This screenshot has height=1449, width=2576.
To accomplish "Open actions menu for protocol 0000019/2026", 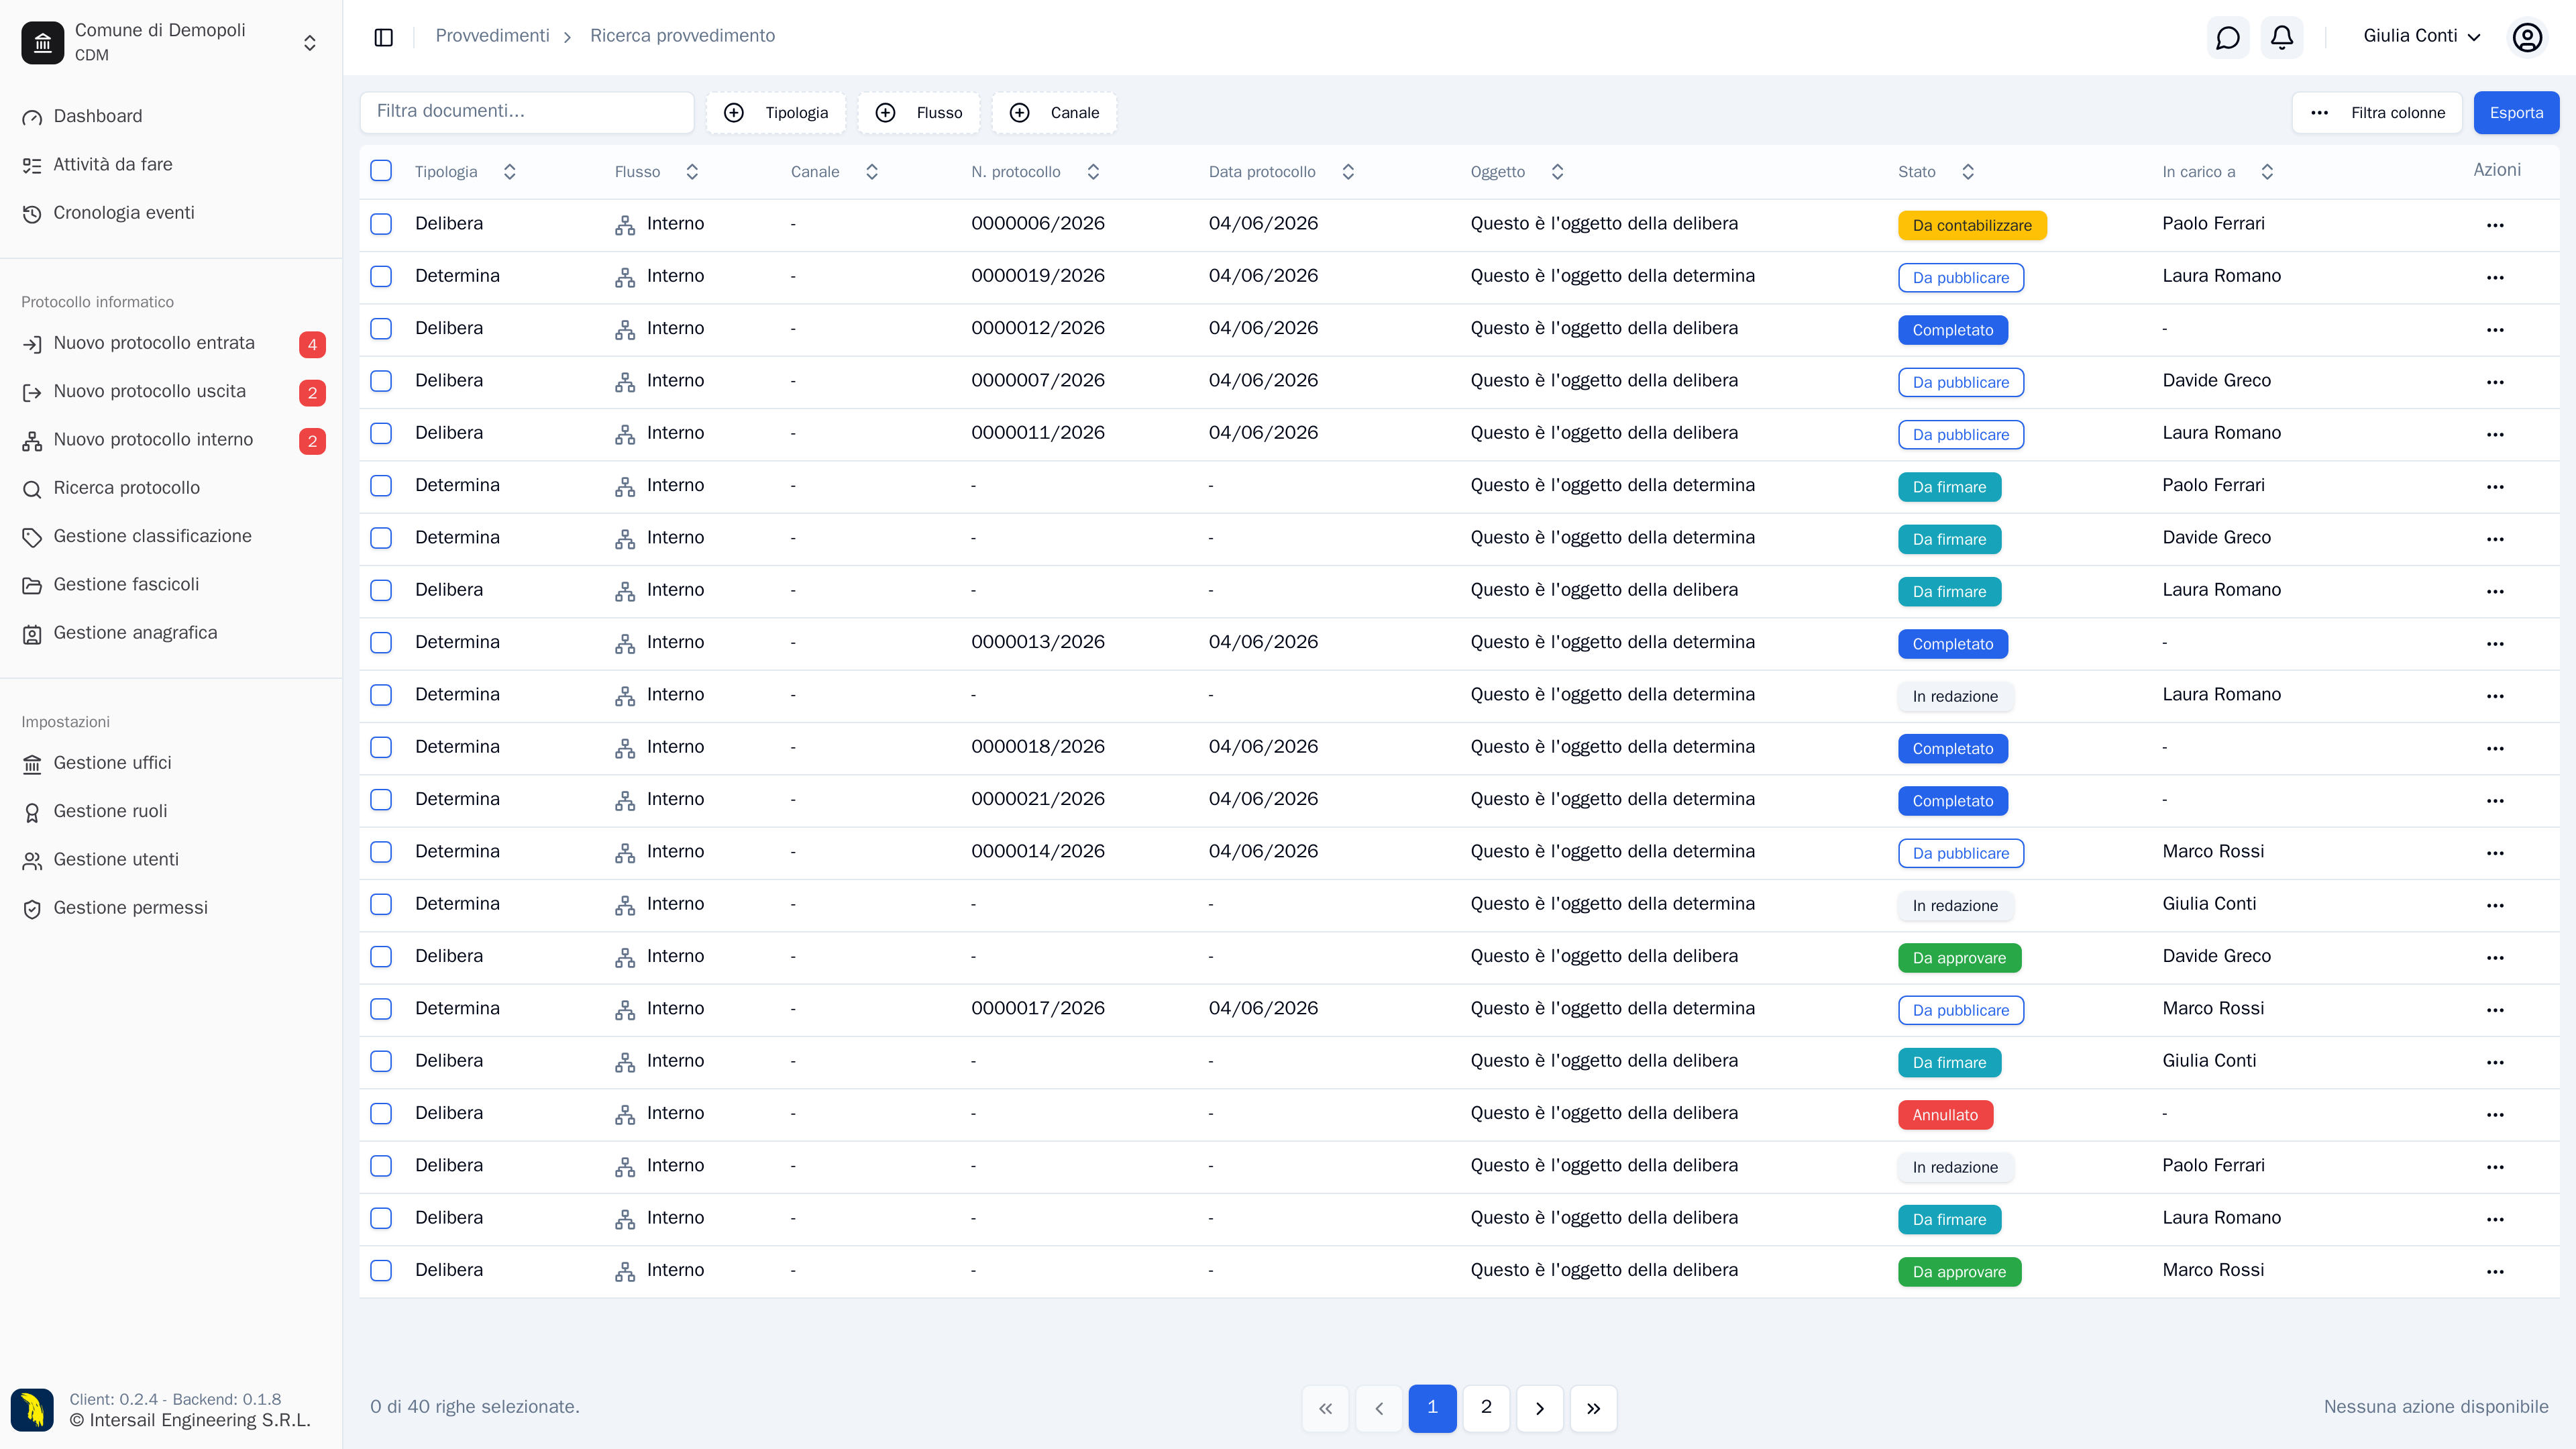I will [2495, 277].
